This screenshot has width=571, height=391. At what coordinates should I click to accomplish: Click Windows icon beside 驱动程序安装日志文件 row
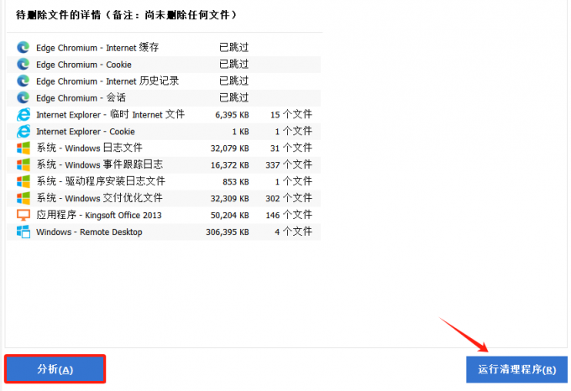coord(24,181)
